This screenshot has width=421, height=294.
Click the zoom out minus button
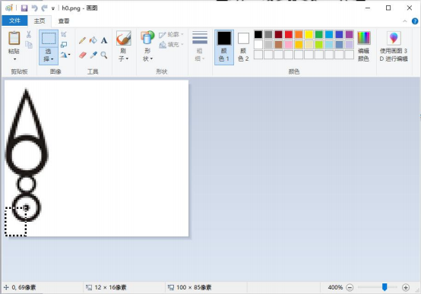(x=350, y=288)
